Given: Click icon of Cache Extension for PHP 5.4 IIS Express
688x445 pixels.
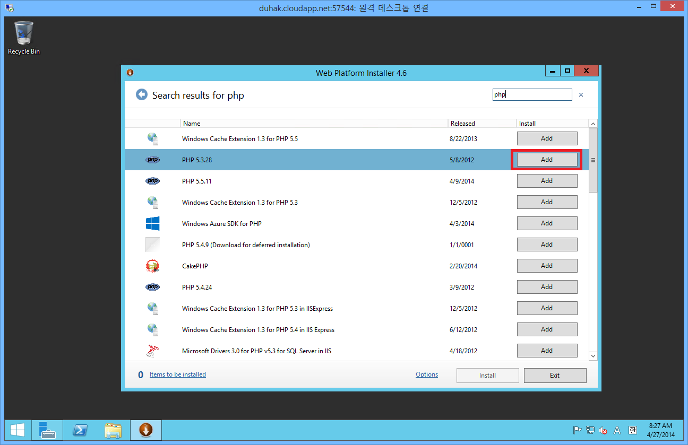Looking at the screenshot, I should 152,329.
